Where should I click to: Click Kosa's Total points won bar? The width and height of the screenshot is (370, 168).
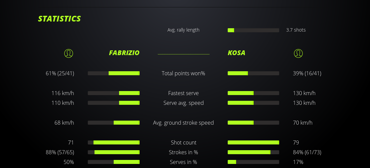coord(253,73)
